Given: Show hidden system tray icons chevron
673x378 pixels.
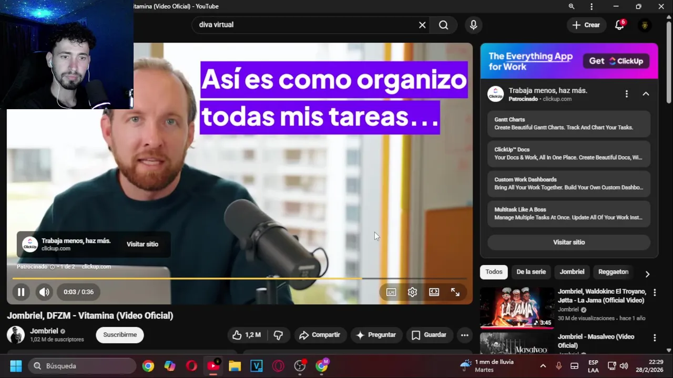Looking at the screenshot, I should 543,366.
